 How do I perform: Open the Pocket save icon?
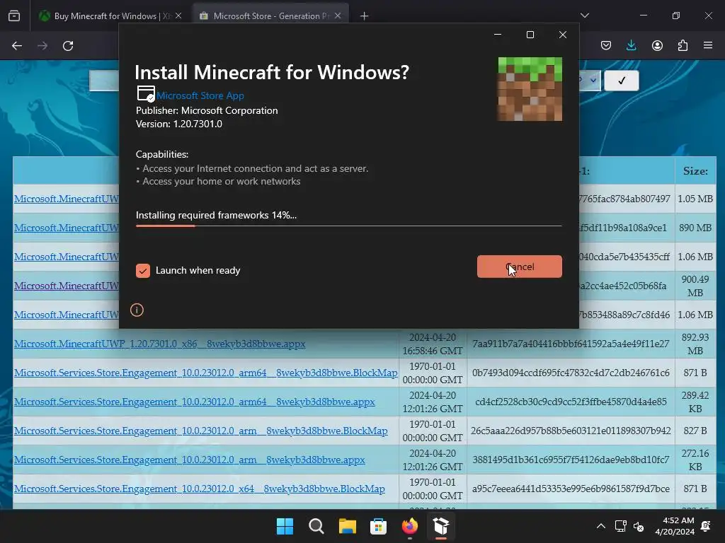606,46
